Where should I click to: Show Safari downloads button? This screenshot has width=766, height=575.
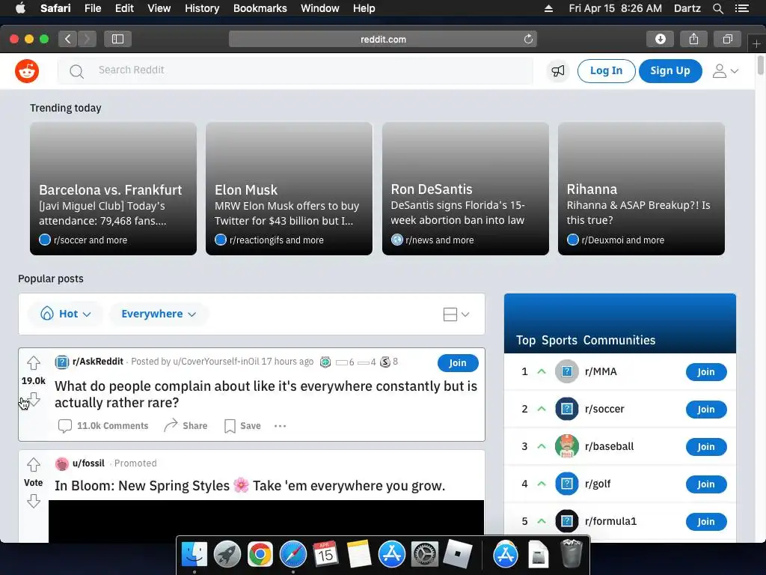tap(660, 39)
